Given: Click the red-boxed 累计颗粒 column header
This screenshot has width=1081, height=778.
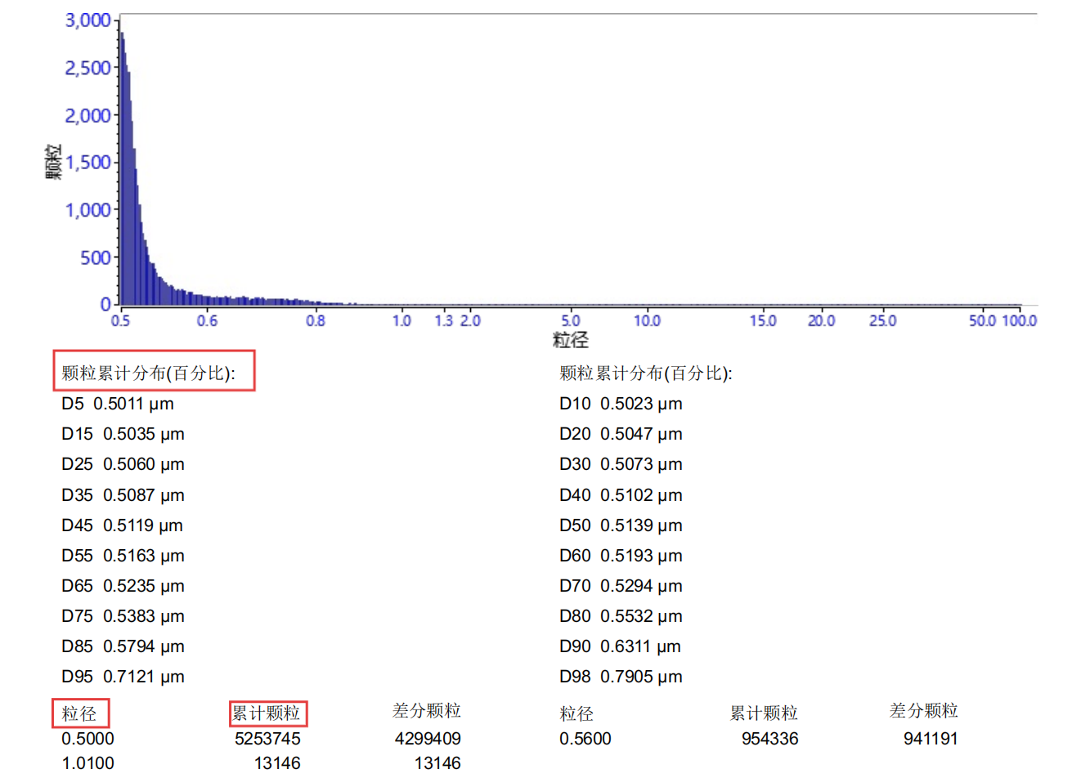Looking at the screenshot, I should 267,713.
